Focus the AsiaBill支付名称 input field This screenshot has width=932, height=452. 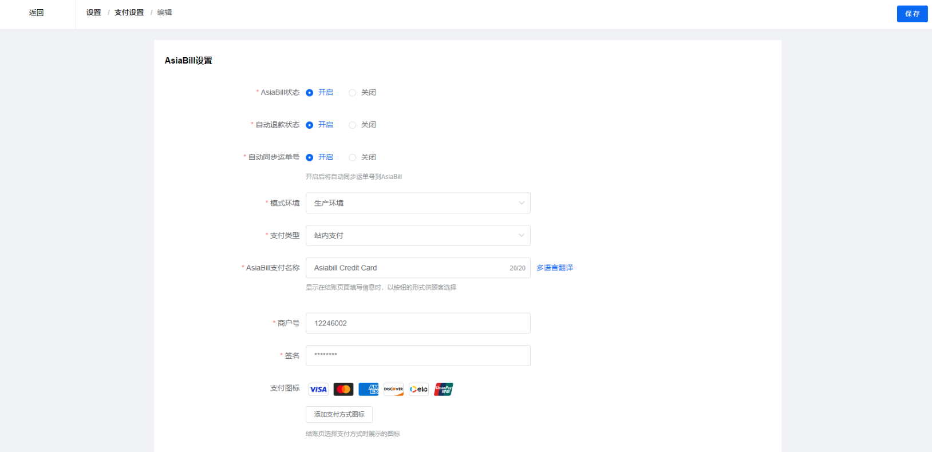pos(418,268)
